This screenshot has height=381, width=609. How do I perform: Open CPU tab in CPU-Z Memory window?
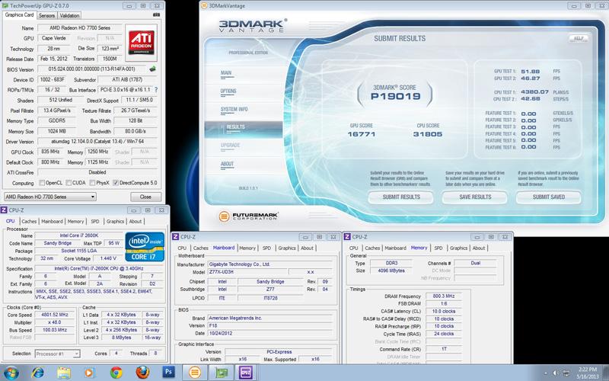pyautogui.click(x=354, y=248)
